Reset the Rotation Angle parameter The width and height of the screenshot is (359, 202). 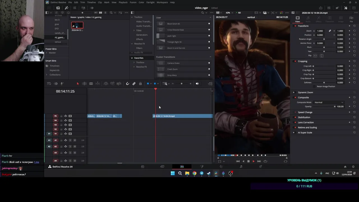(355, 39)
